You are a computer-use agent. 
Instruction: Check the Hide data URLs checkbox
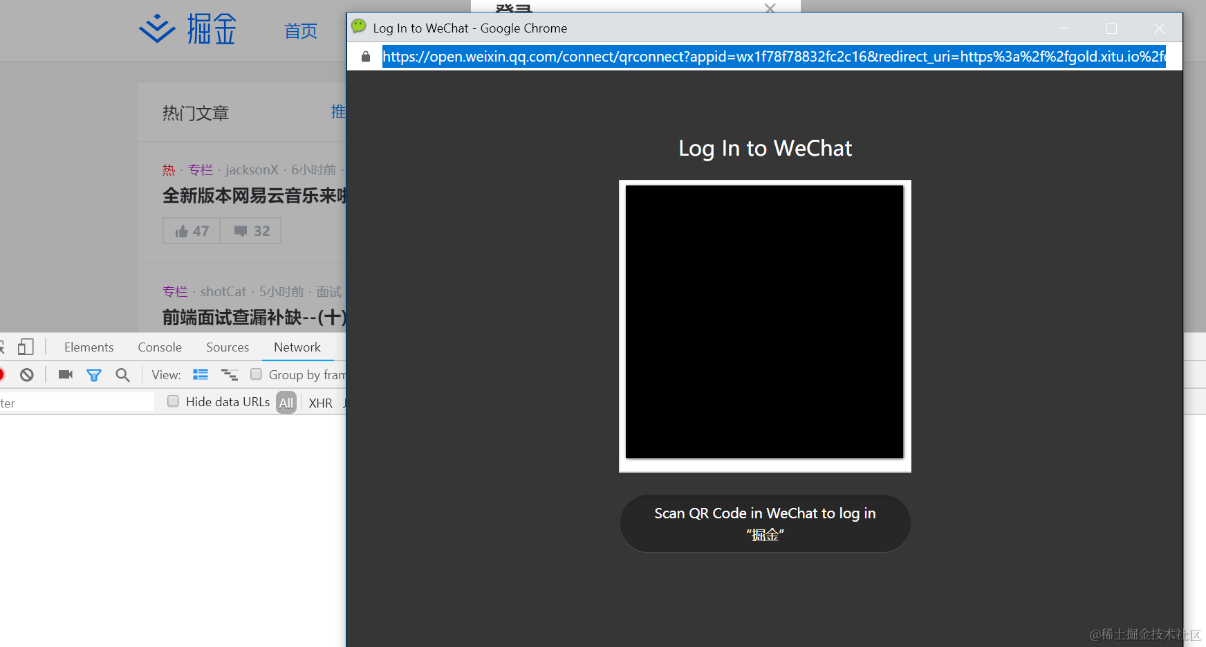tap(173, 401)
